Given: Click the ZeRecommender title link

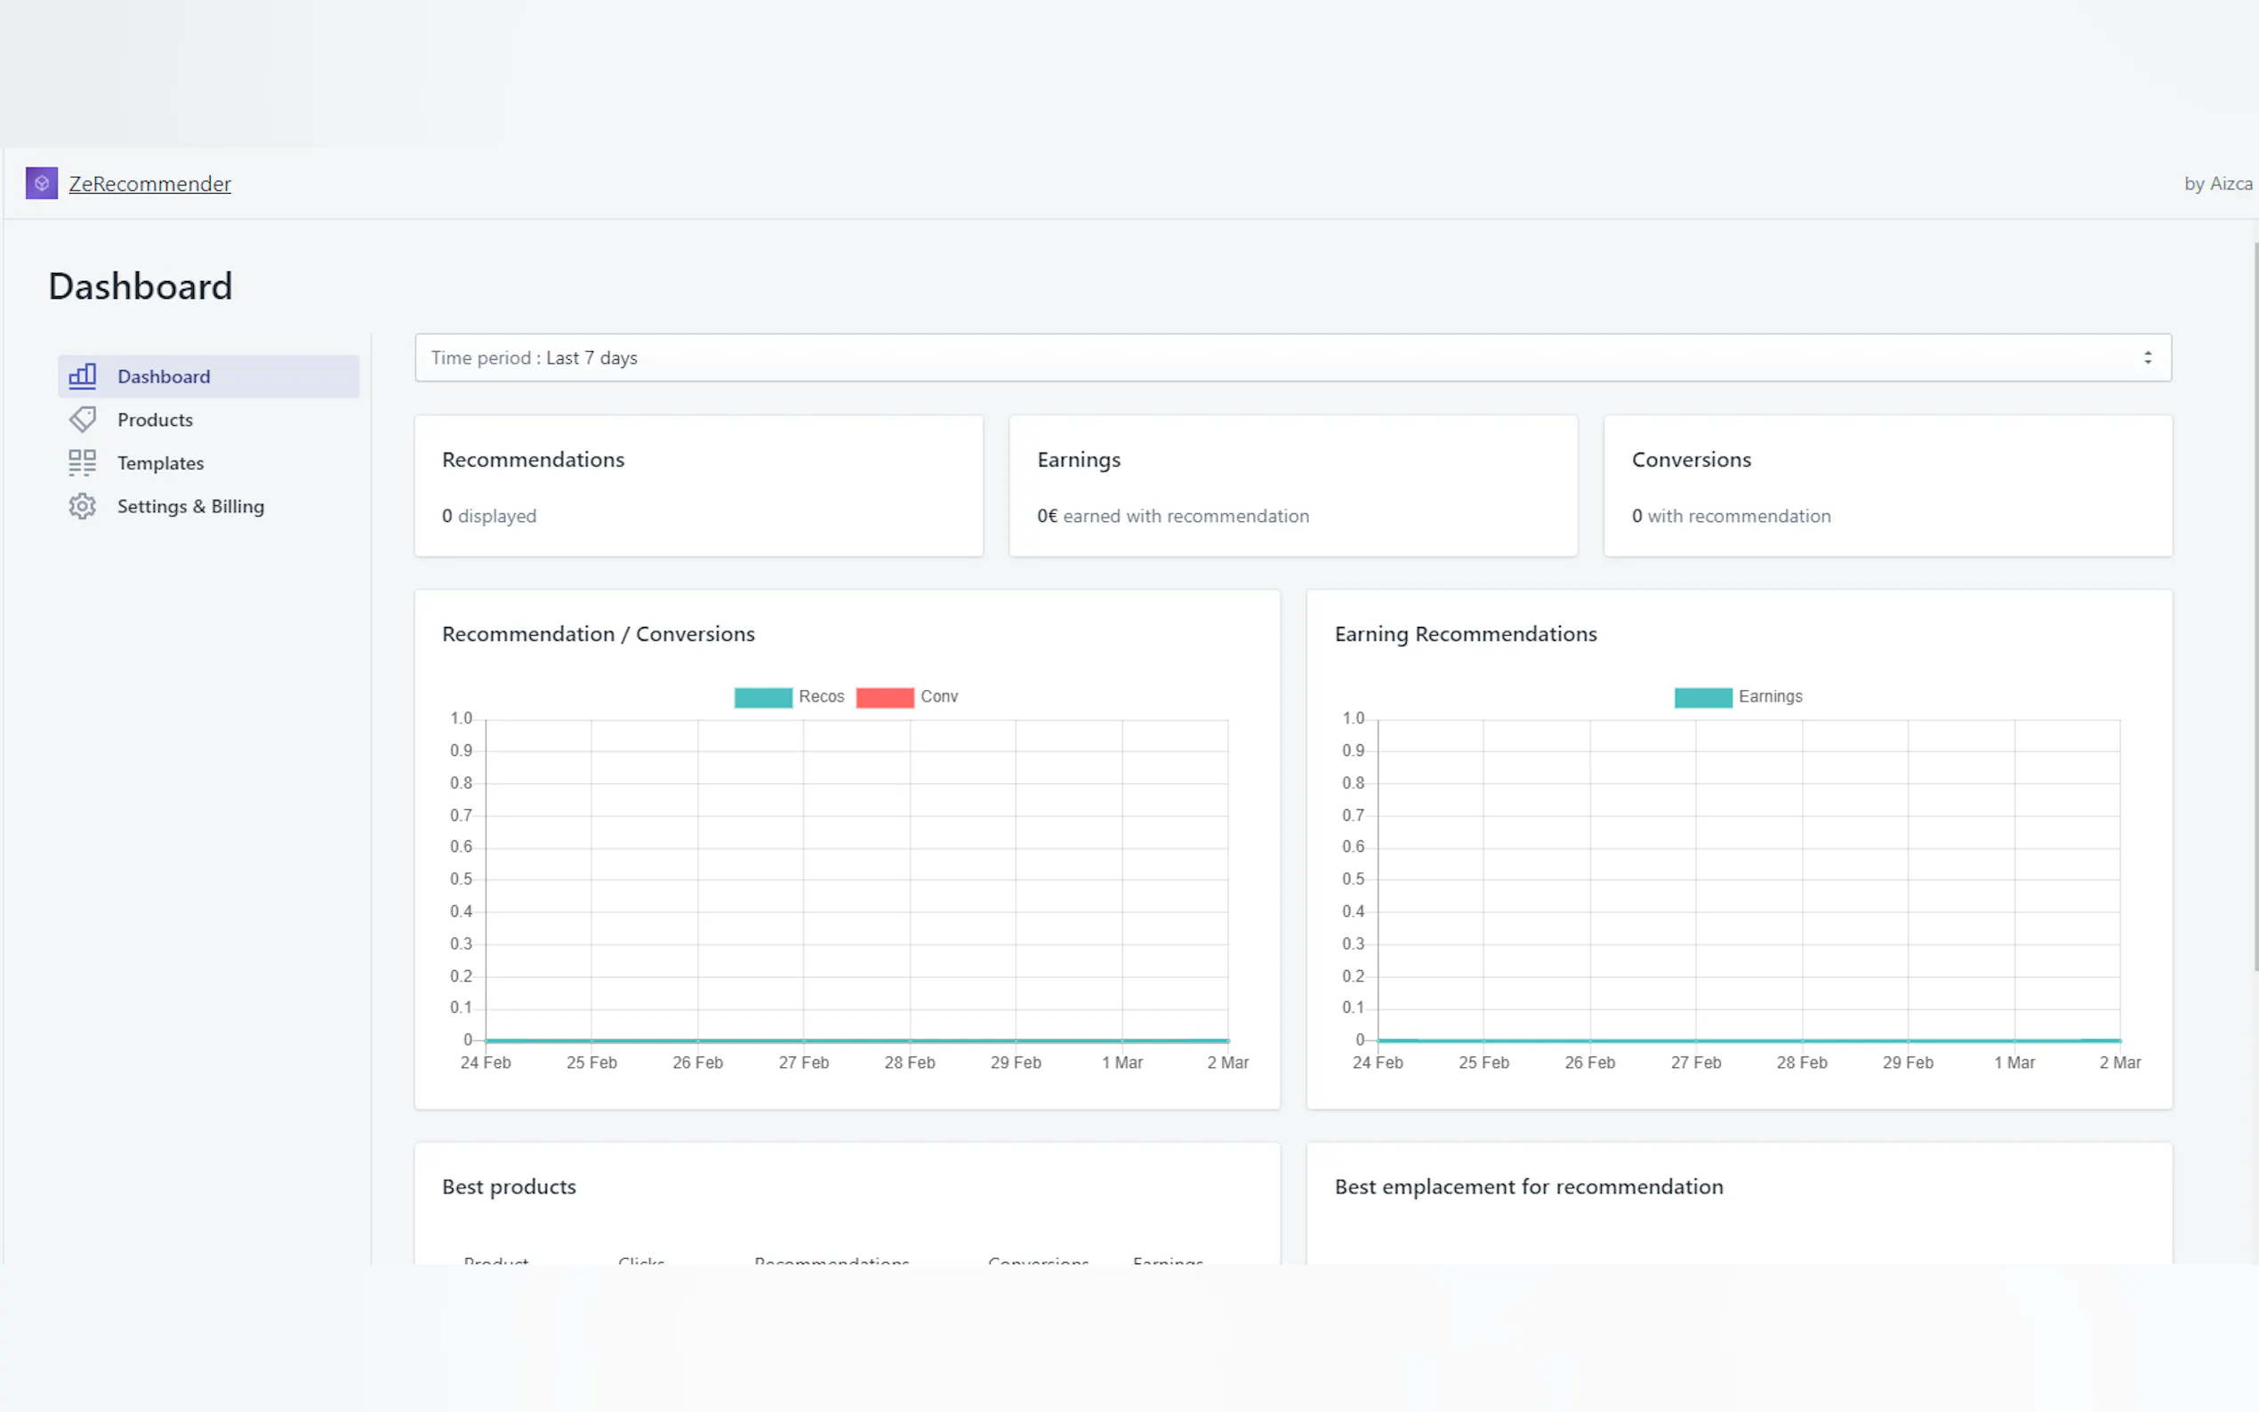Looking at the screenshot, I should point(149,183).
